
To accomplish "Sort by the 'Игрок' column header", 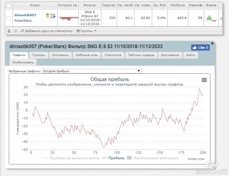I will [35, 5].
